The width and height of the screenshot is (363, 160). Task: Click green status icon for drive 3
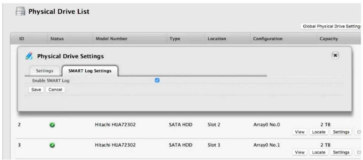click(x=52, y=145)
